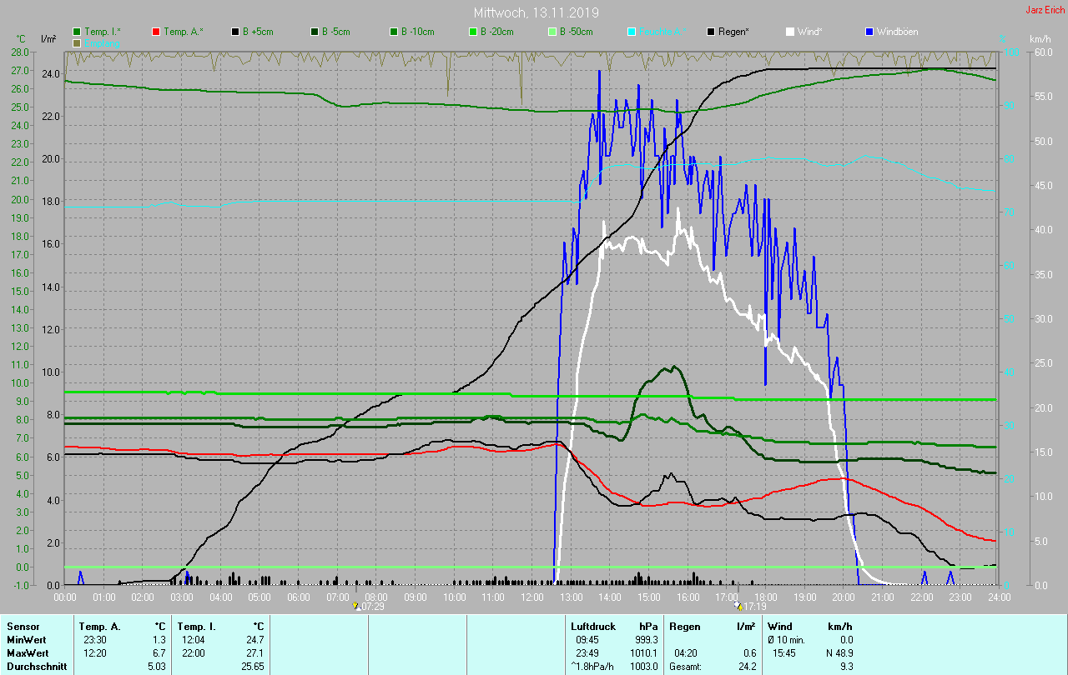This screenshot has width=1068, height=675.
Task: Click the Temp. I.* legend color square
Action: (77, 32)
